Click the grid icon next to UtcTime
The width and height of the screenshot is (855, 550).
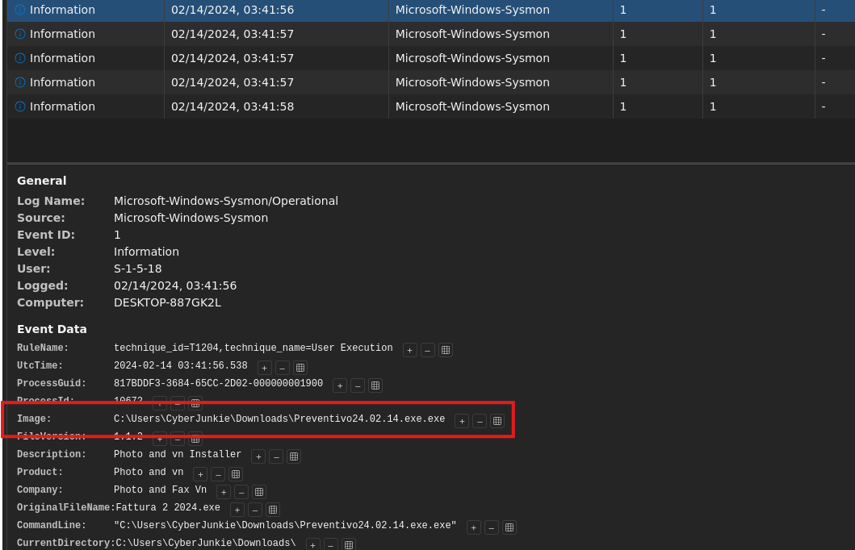pyautogui.click(x=300, y=368)
